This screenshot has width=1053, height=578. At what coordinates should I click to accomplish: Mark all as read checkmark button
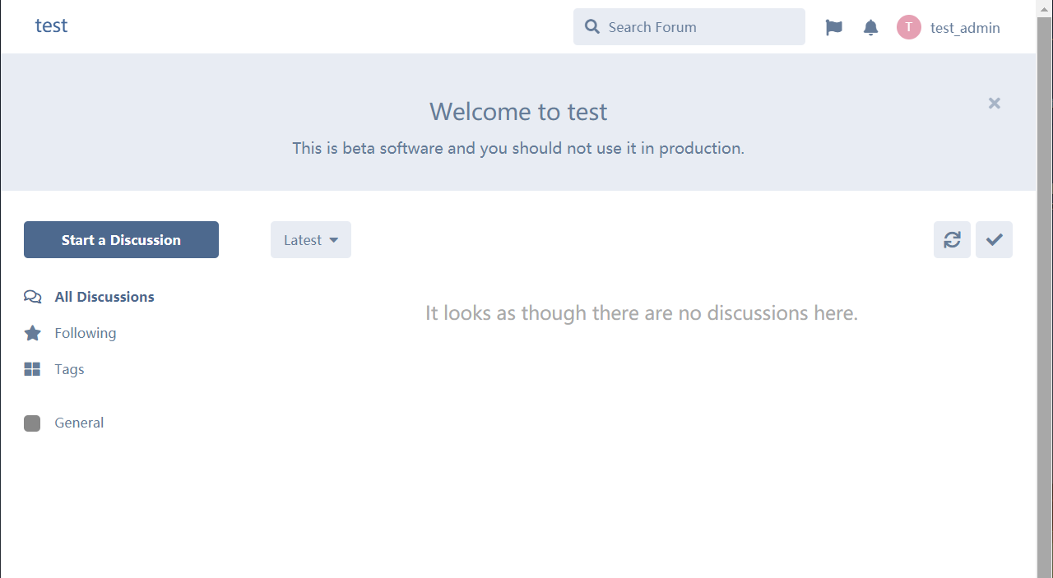tap(994, 239)
